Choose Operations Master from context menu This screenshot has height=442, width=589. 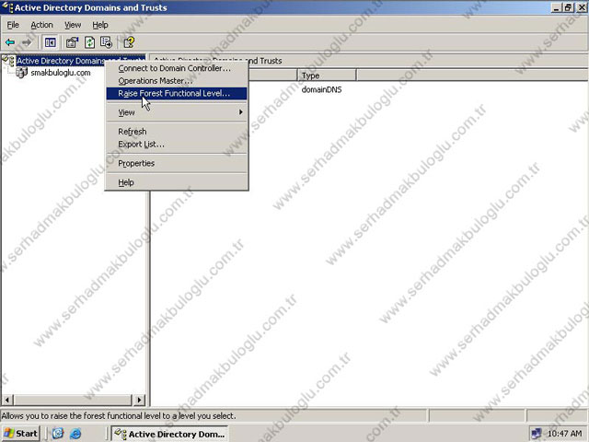click(x=177, y=81)
